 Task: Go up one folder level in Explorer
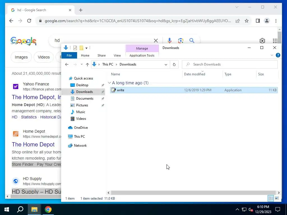tap(87, 64)
